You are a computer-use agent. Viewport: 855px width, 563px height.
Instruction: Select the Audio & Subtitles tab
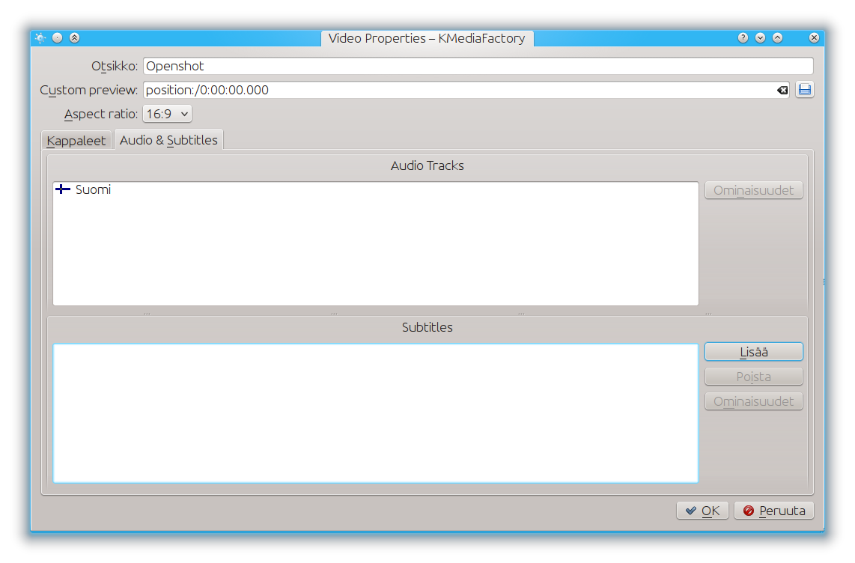[x=168, y=140]
